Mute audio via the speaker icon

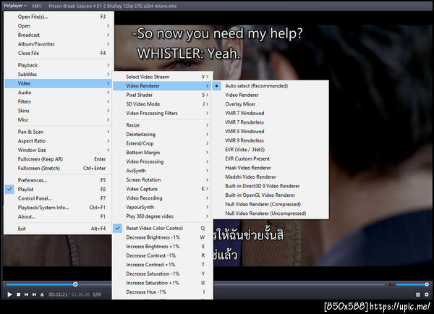390,284
